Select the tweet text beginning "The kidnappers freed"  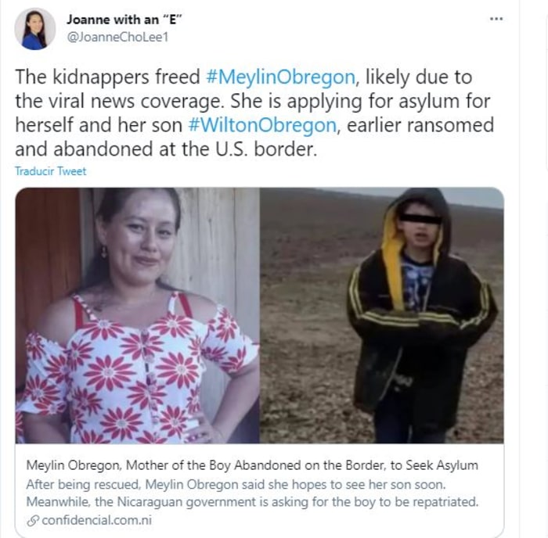pyautogui.click(x=254, y=113)
